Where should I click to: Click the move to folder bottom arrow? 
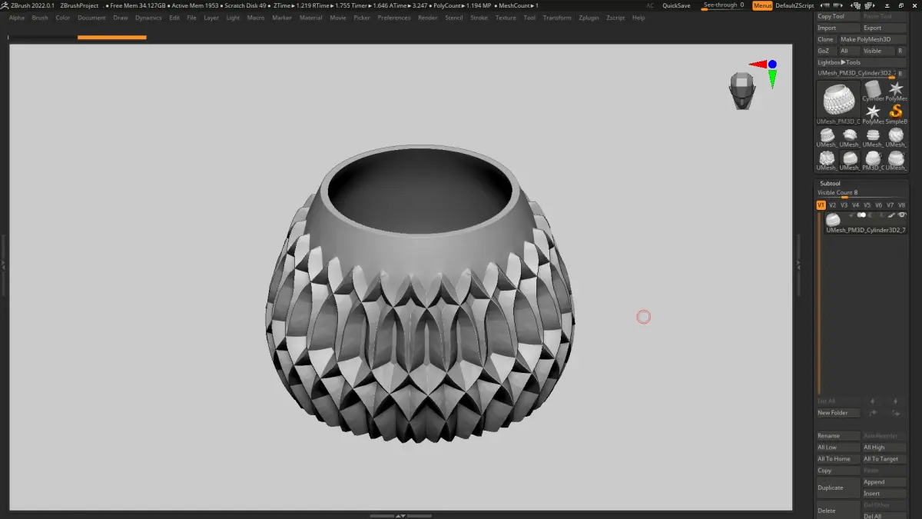click(895, 413)
